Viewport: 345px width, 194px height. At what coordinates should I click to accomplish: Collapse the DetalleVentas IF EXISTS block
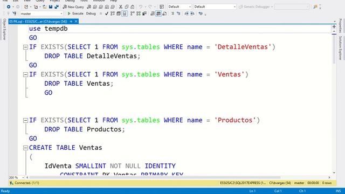pyautogui.click(x=25, y=47)
